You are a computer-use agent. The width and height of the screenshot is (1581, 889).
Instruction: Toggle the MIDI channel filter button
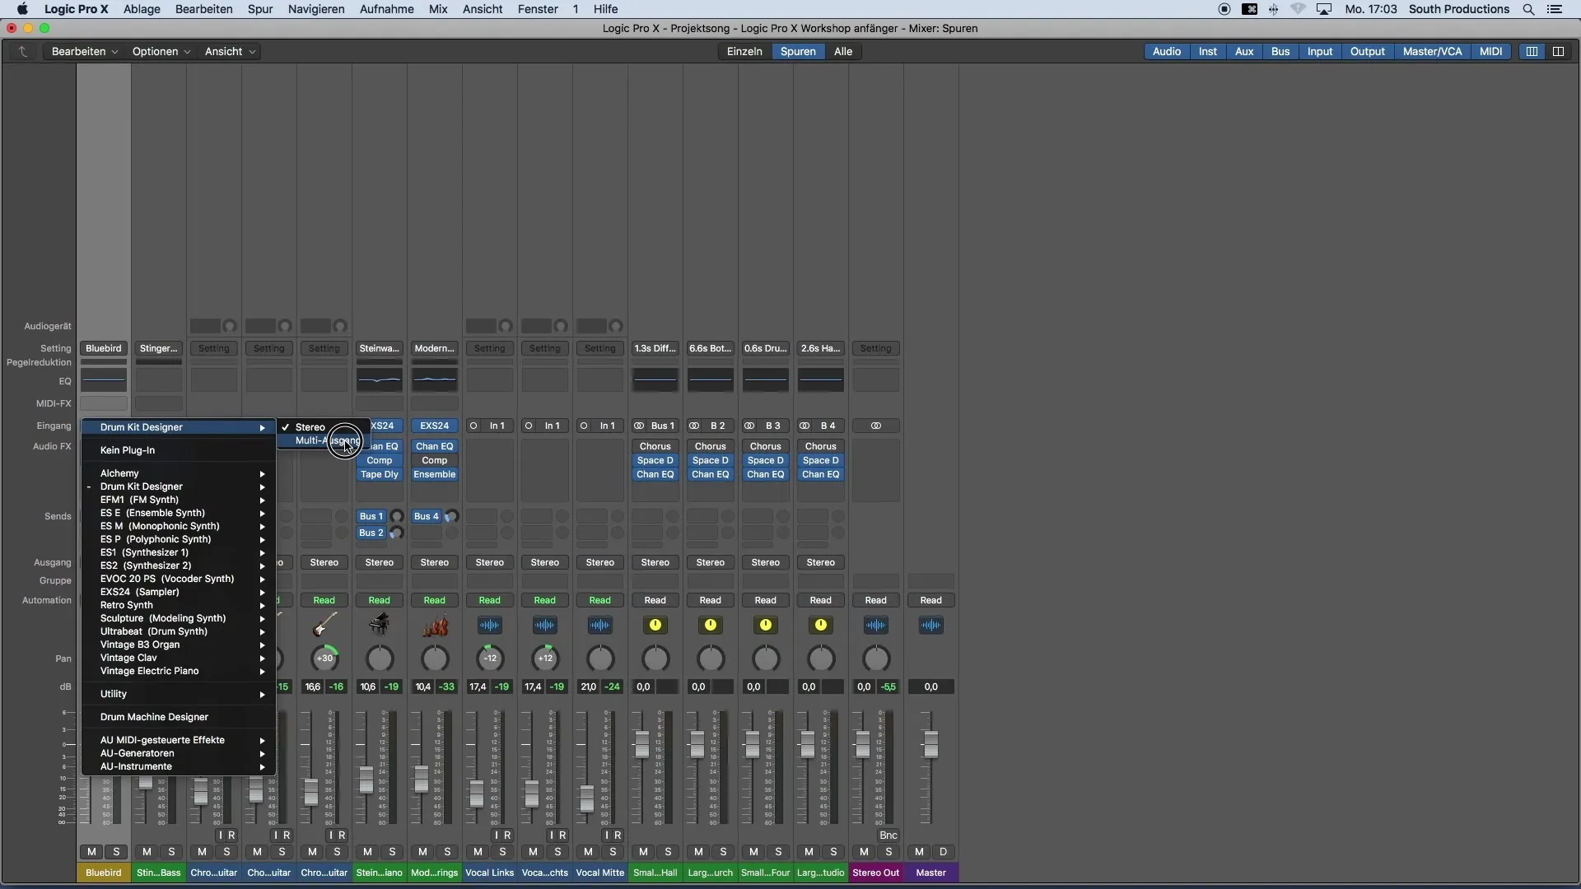pyautogui.click(x=1490, y=51)
